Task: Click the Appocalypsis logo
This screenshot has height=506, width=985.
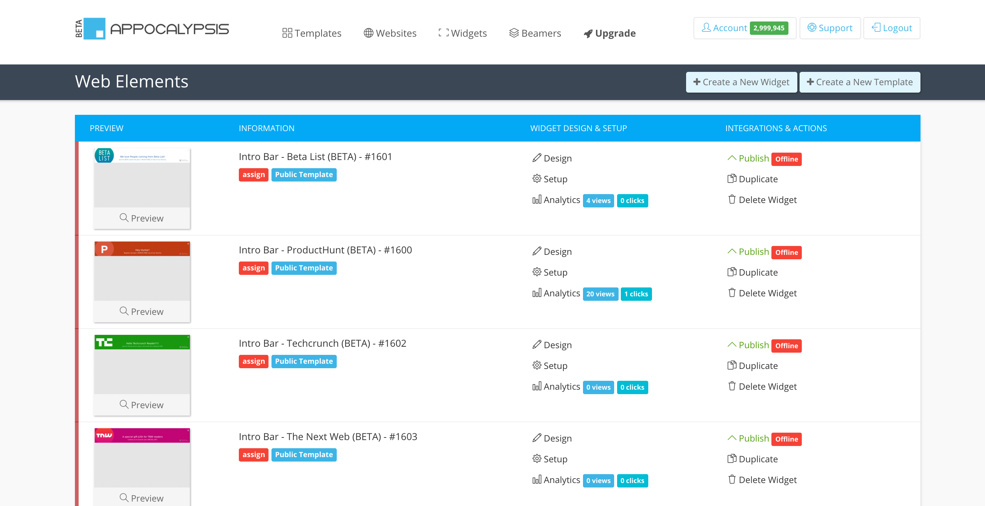Action: click(152, 29)
